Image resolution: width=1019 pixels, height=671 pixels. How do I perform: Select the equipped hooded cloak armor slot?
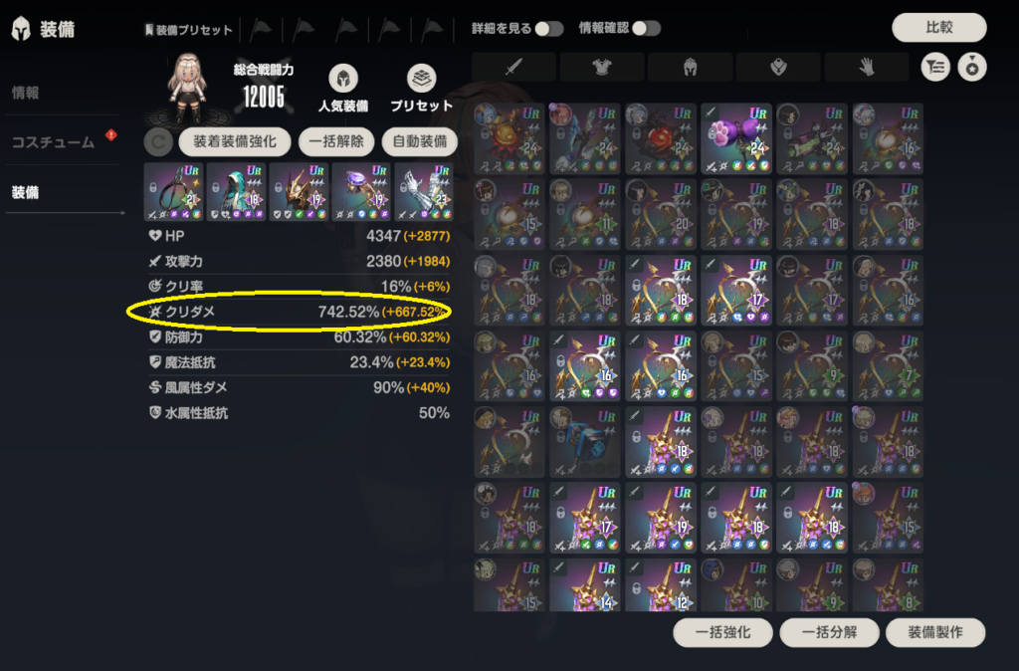pyautogui.click(x=236, y=192)
